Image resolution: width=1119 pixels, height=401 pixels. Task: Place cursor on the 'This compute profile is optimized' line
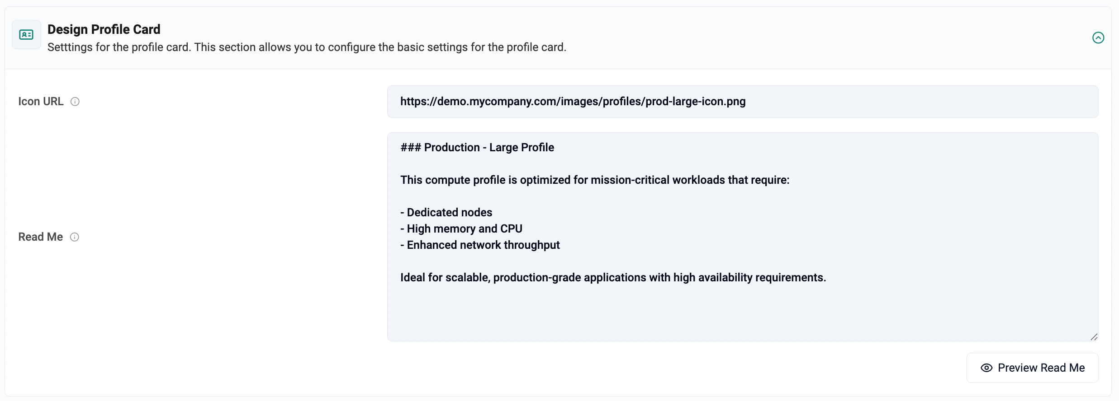(x=595, y=180)
